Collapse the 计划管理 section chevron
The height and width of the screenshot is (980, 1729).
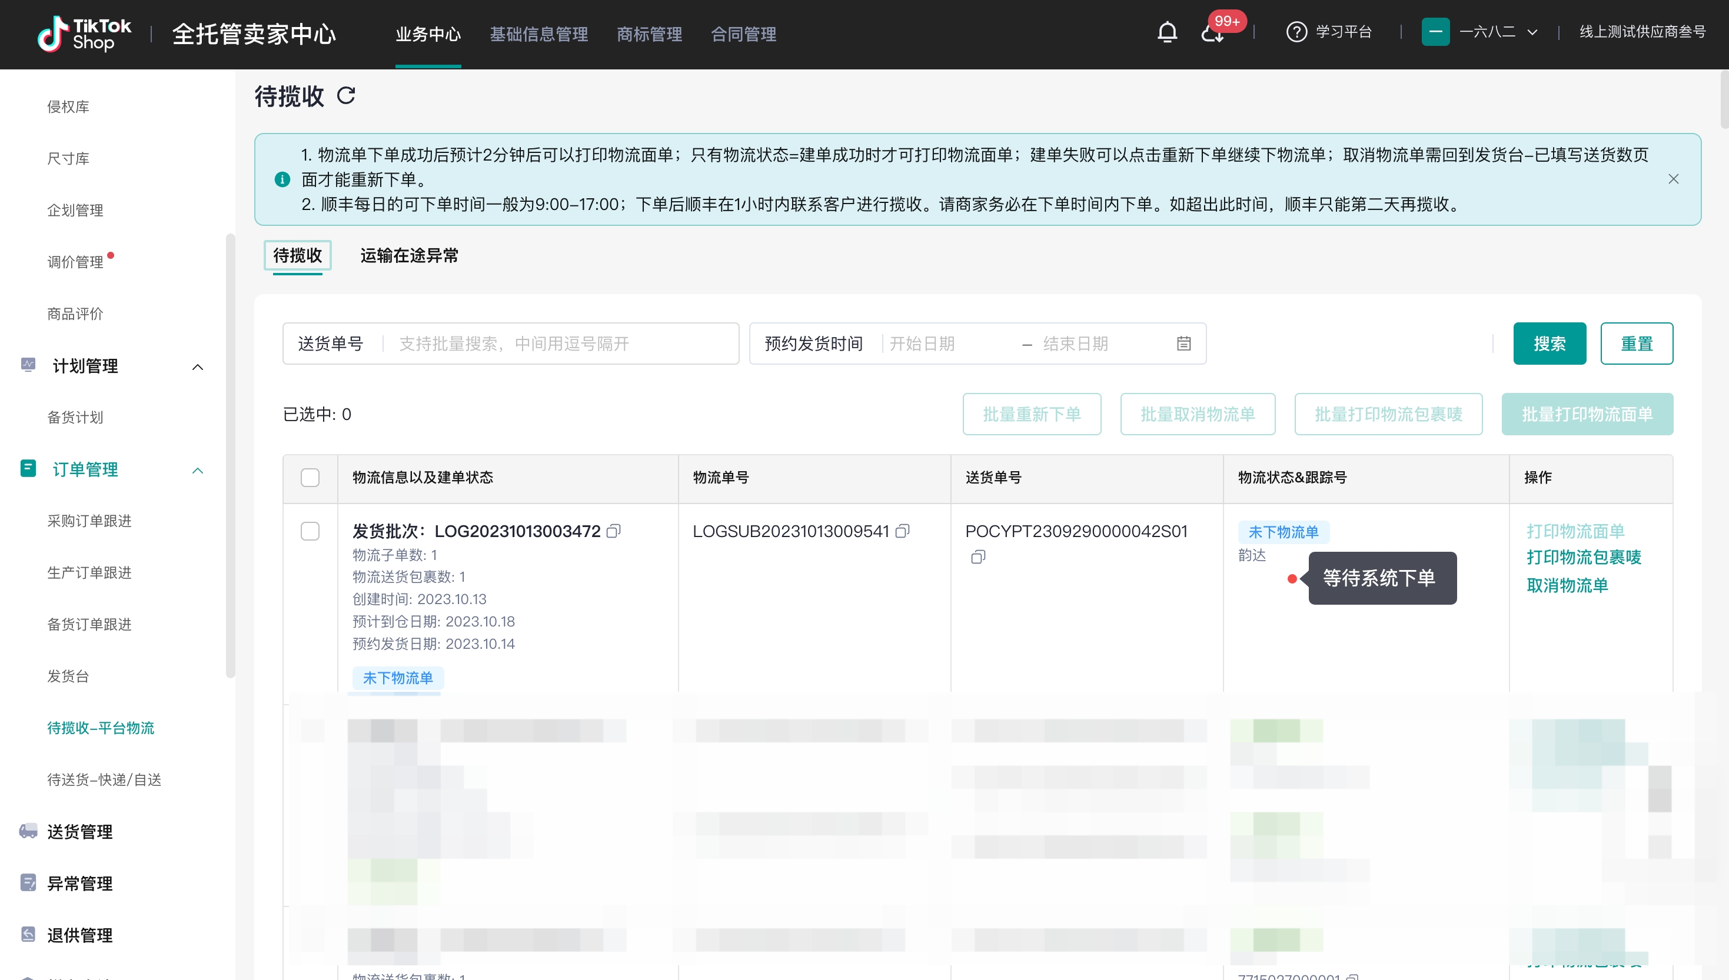[x=197, y=367]
